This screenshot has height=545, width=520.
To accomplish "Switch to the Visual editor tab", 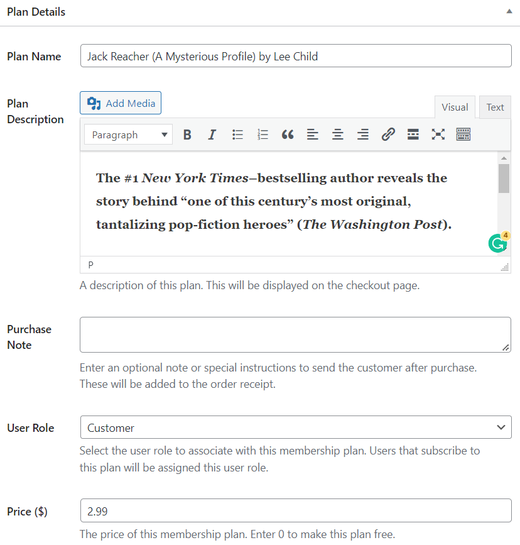I will pos(455,107).
